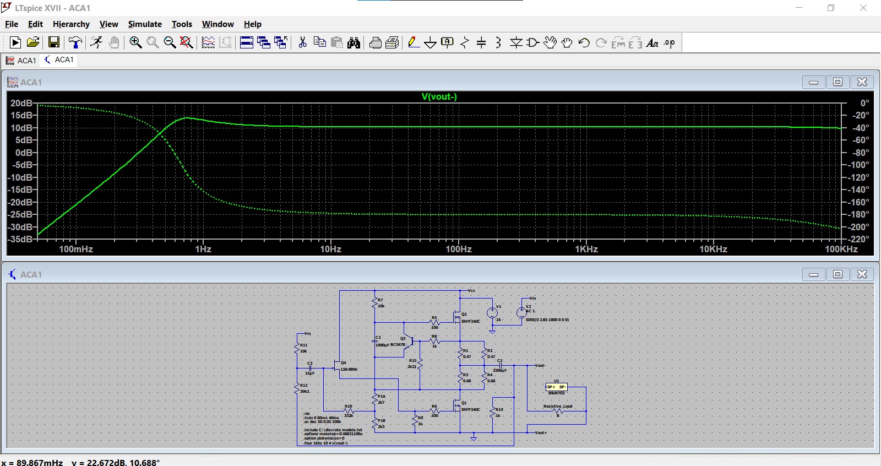Click the Zoom Out magnifier icon
Viewport: 881px width, 466px height.
coord(170,42)
